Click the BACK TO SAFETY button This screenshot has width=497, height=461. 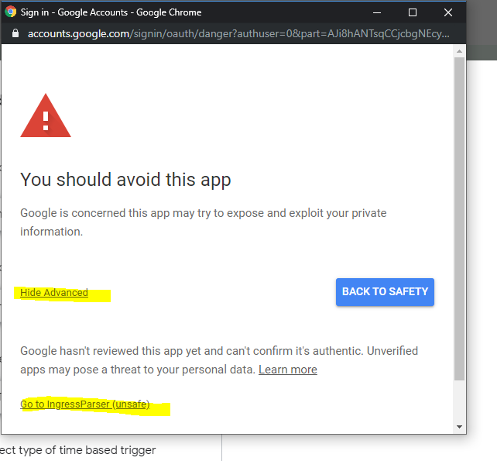click(385, 292)
